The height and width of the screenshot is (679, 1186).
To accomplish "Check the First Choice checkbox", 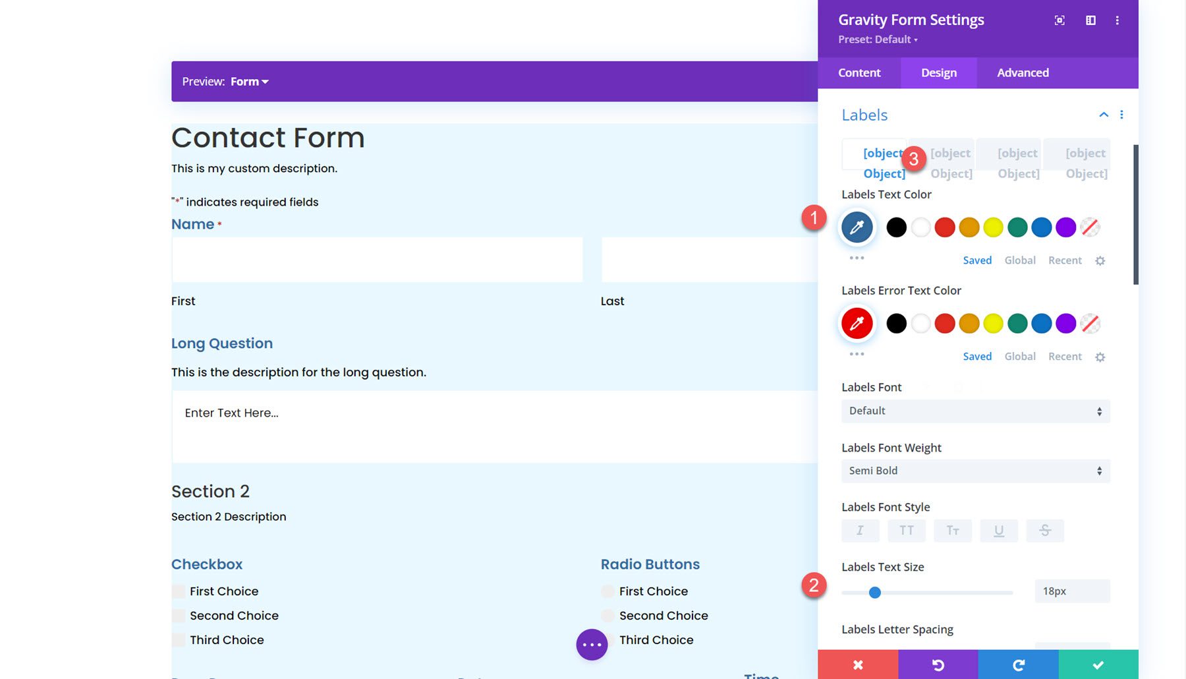I will pos(179,591).
